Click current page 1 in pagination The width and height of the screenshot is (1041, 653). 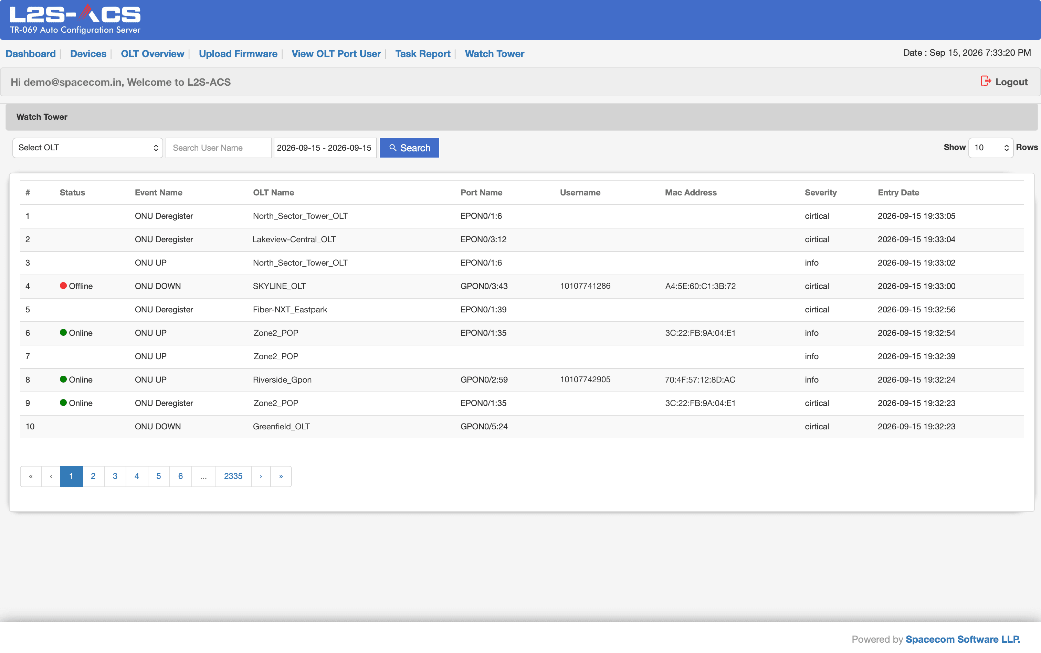click(71, 476)
